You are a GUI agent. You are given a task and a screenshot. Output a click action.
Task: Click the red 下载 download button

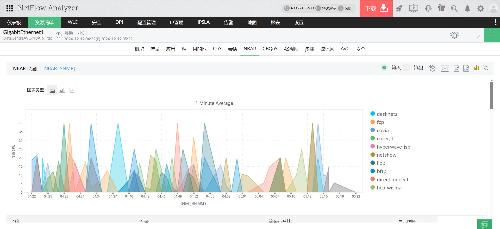tap(376, 8)
